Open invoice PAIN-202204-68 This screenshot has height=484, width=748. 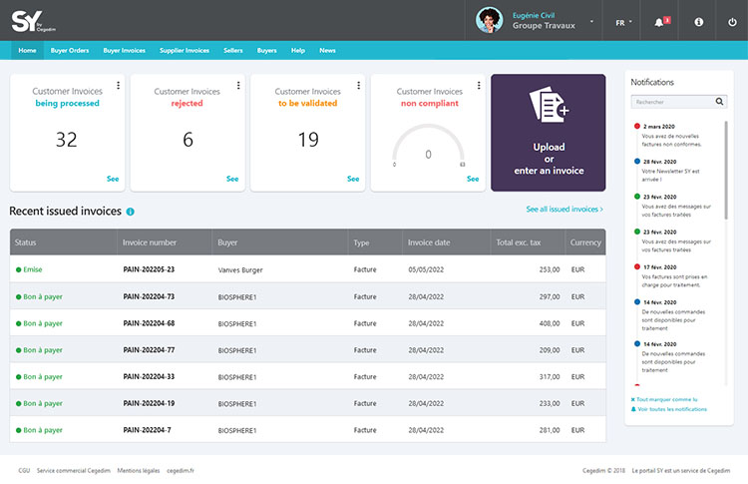(149, 323)
